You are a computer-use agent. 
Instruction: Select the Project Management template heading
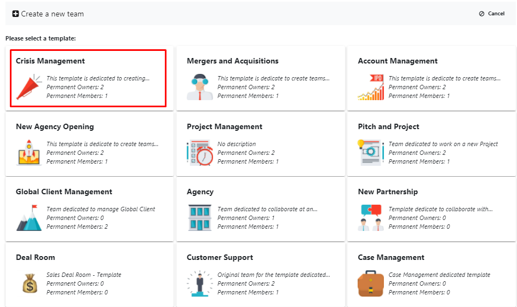(225, 126)
